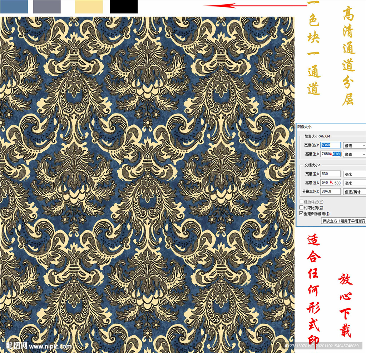Open the 两次立方 resampling method dropdown
This screenshot has width=366, height=353.
coord(343,221)
